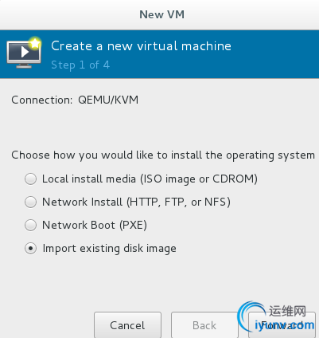This screenshot has width=319, height=338.
Task: Select the Network Boot (PXE) radio button
Action: 30,225
